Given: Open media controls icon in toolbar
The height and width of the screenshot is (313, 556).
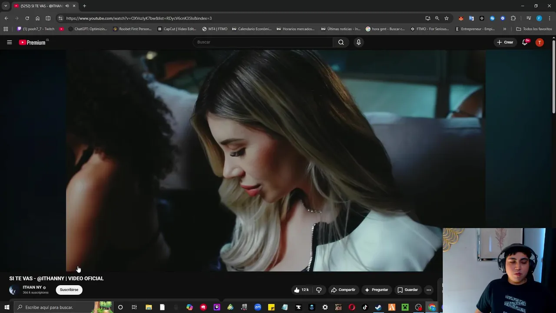Looking at the screenshot, I should click(529, 18).
